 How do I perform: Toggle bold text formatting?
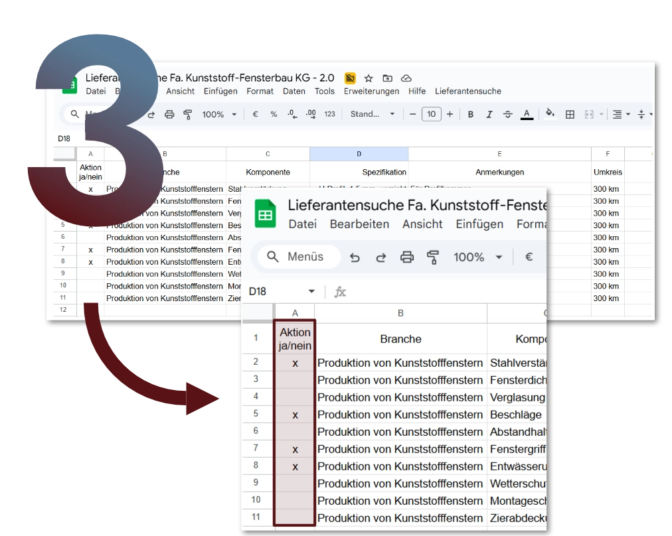click(x=471, y=114)
